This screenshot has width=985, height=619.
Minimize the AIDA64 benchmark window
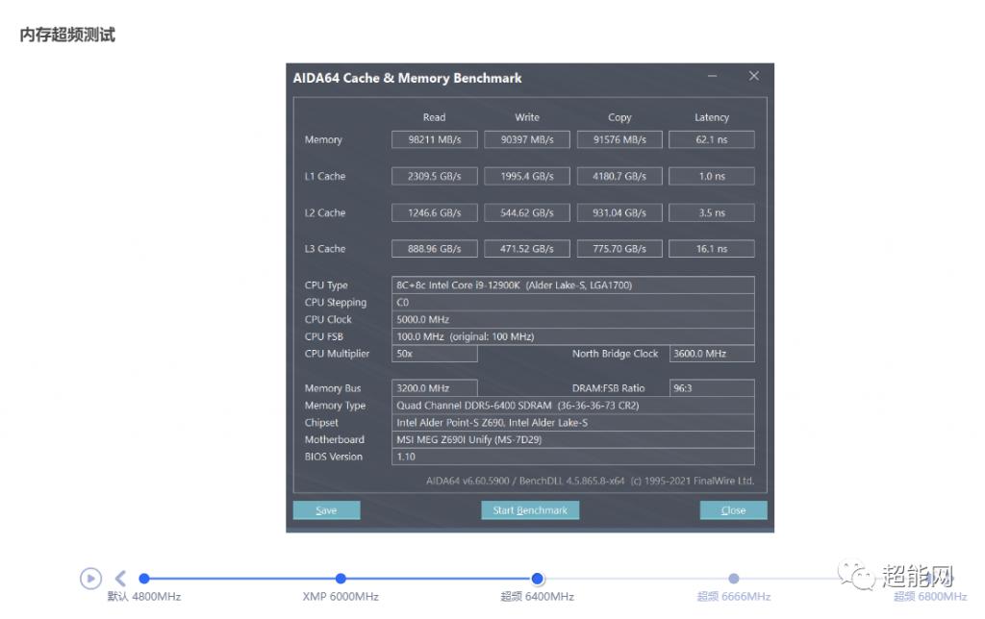713,76
